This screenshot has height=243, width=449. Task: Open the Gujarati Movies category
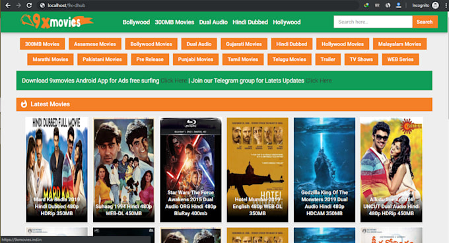pos(244,44)
